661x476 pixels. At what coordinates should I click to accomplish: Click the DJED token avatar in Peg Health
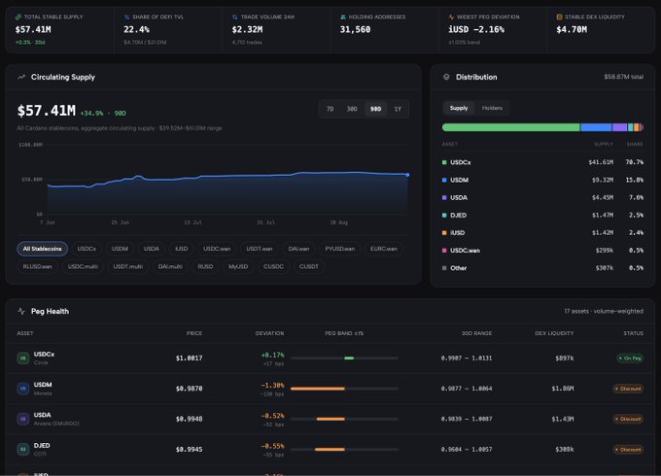click(x=23, y=449)
